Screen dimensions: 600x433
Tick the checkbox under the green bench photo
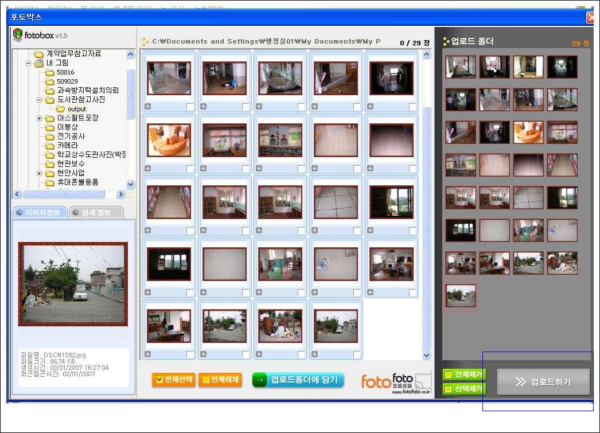coord(301,292)
